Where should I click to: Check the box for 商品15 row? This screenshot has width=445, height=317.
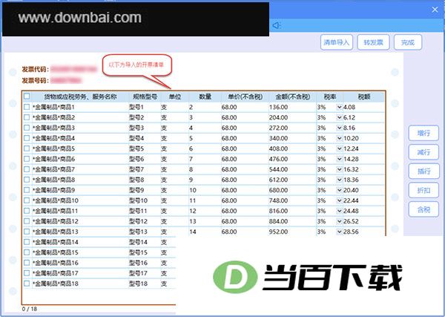pyautogui.click(x=27, y=252)
